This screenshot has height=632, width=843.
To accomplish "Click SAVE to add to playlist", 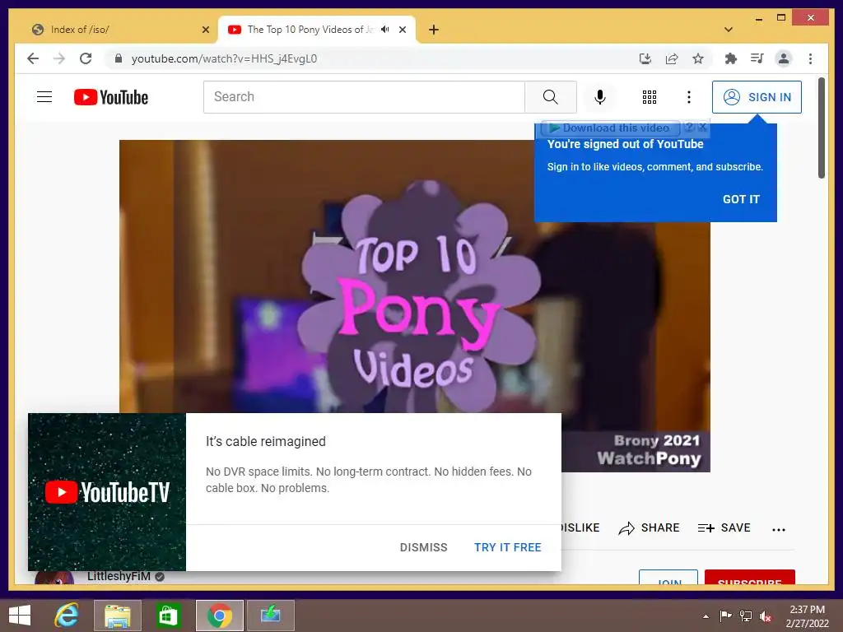I will point(724,528).
